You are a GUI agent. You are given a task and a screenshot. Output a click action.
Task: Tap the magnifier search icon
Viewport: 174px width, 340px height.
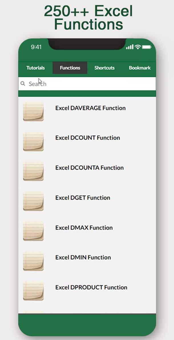(x=23, y=83)
